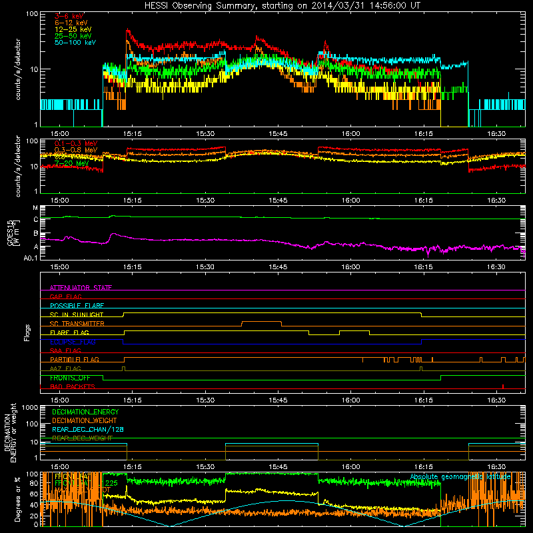Screen dimensions: 533x533
Task: Click the "PARTICLE_FLAG" flag label
Action: (75, 359)
